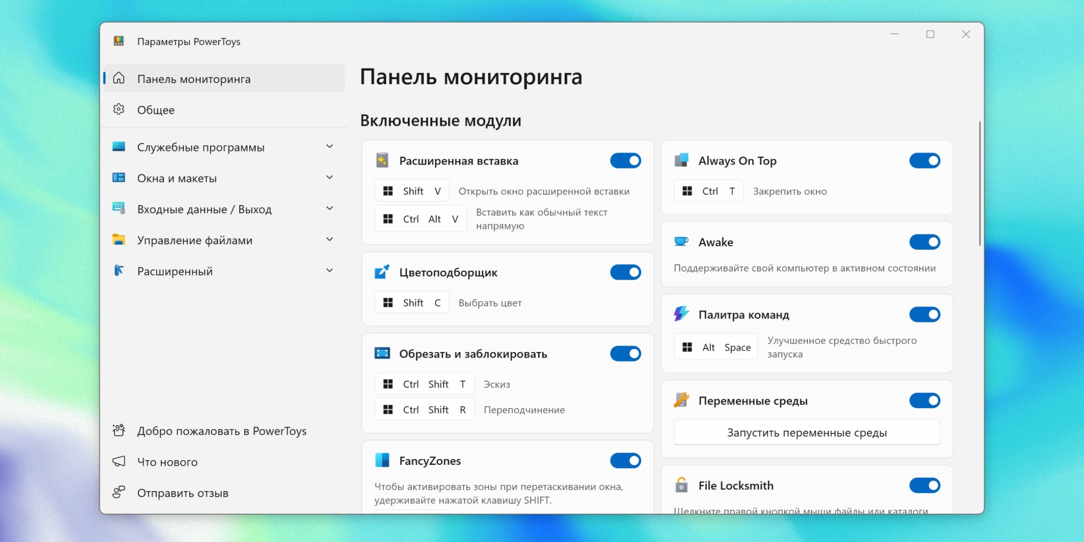Expand the Окна и макеты chevron
This screenshot has width=1084, height=542.
pos(329,177)
